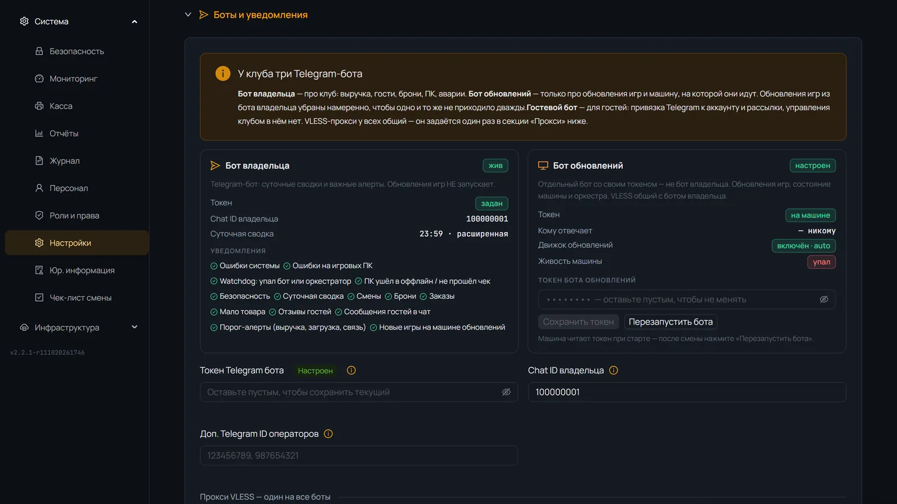Click the update bot token password field
The height and width of the screenshot is (504, 897).
point(687,300)
